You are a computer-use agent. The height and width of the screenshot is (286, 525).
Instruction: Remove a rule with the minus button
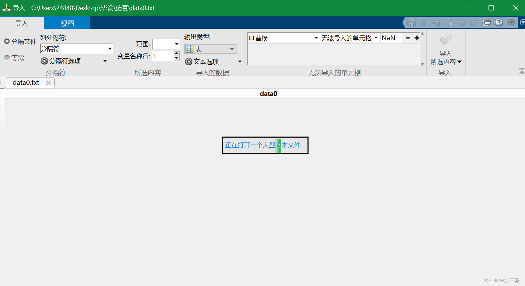pos(407,38)
